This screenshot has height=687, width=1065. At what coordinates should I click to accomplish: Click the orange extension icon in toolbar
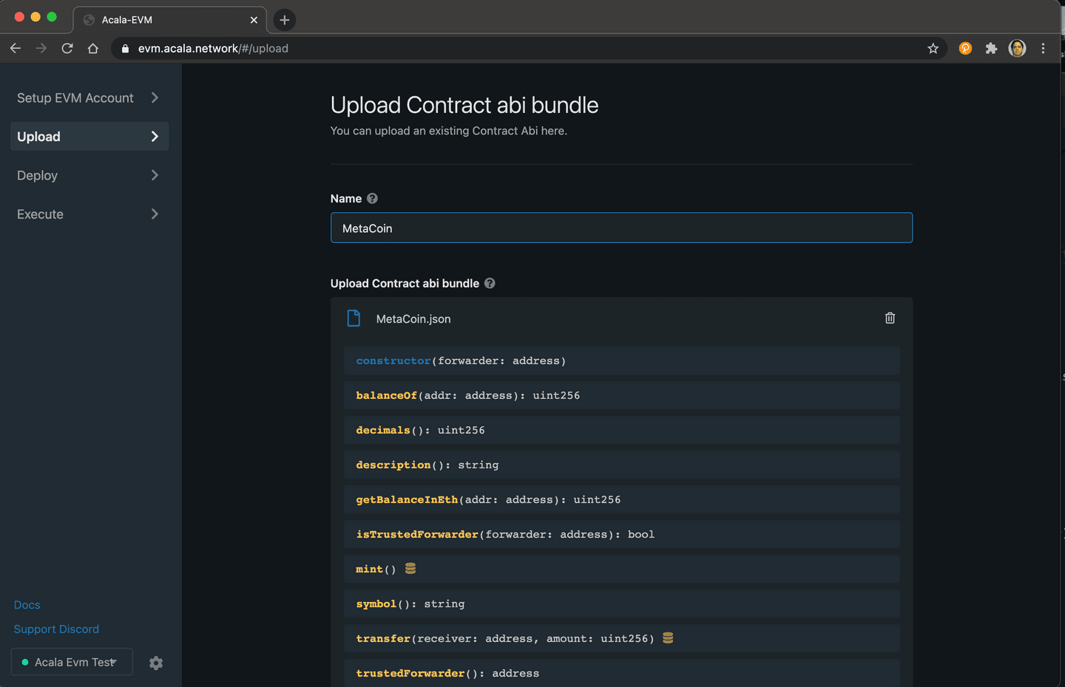pyautogui.click(x=965, y=48)
